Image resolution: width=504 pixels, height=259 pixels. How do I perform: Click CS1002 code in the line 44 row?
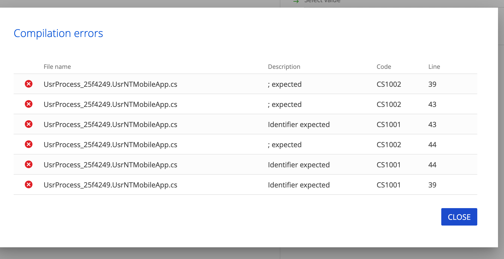389,145
